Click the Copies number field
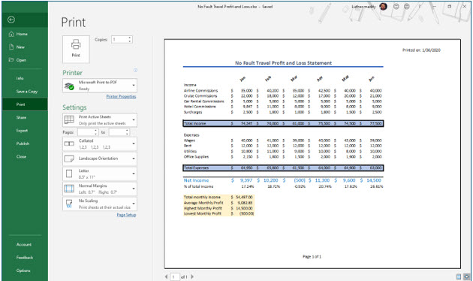This screenshot has width=473, height=281. point(119,40)
